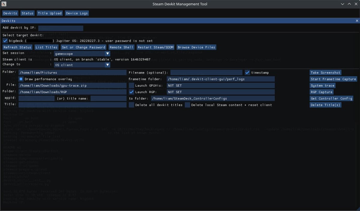This screenshot has width=360, height=211.
Task: Click the Add devkit by IP field
Action: pyautogui.click(x=60, y=28)
